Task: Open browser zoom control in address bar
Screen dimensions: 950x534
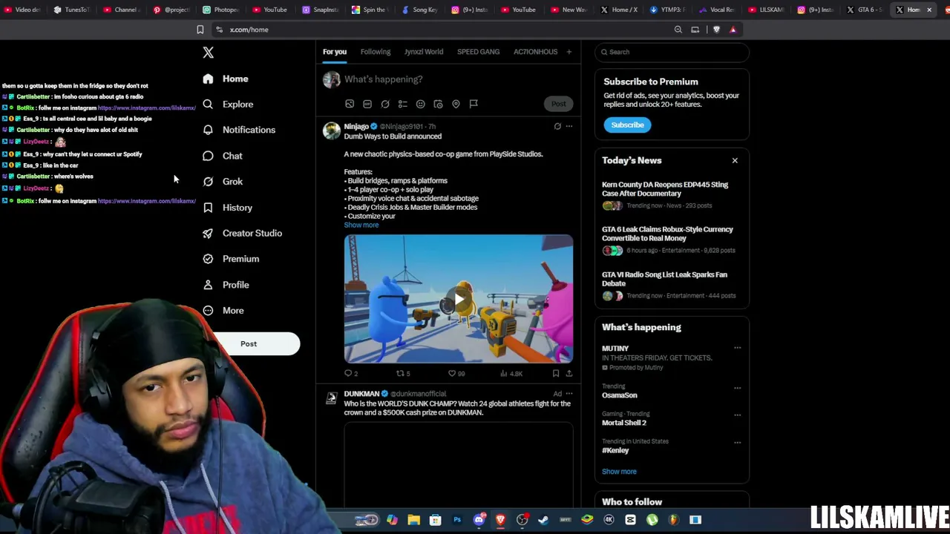Action: (x=678, y=30)
